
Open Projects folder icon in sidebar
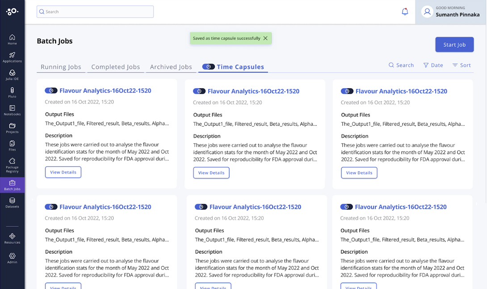click(x=12, y=128)
